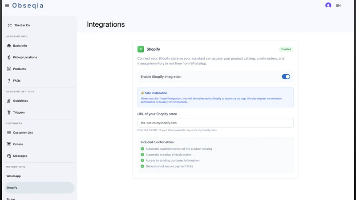Click the FAQs question mark icon
The width and height of the screenshot is (356, 200).
9,80
